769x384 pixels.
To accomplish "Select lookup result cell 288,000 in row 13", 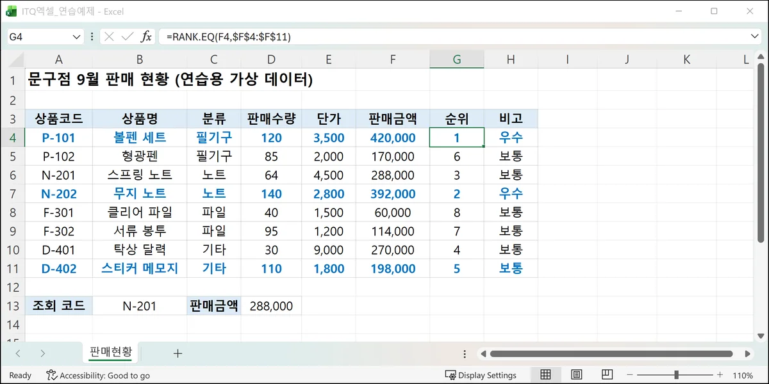I will (271, 306).
